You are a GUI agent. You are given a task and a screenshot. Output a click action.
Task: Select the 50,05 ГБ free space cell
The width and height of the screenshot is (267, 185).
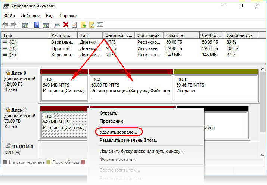(210, 42)
